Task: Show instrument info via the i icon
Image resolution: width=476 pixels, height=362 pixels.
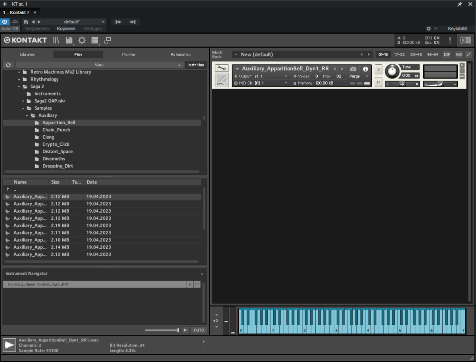Action: pos(365,69)
